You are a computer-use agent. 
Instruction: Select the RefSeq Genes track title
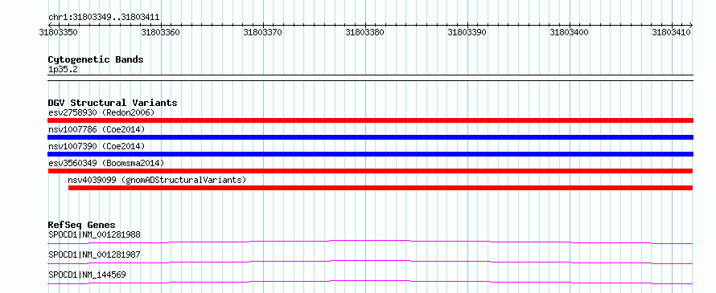click(x=81, y=225)
